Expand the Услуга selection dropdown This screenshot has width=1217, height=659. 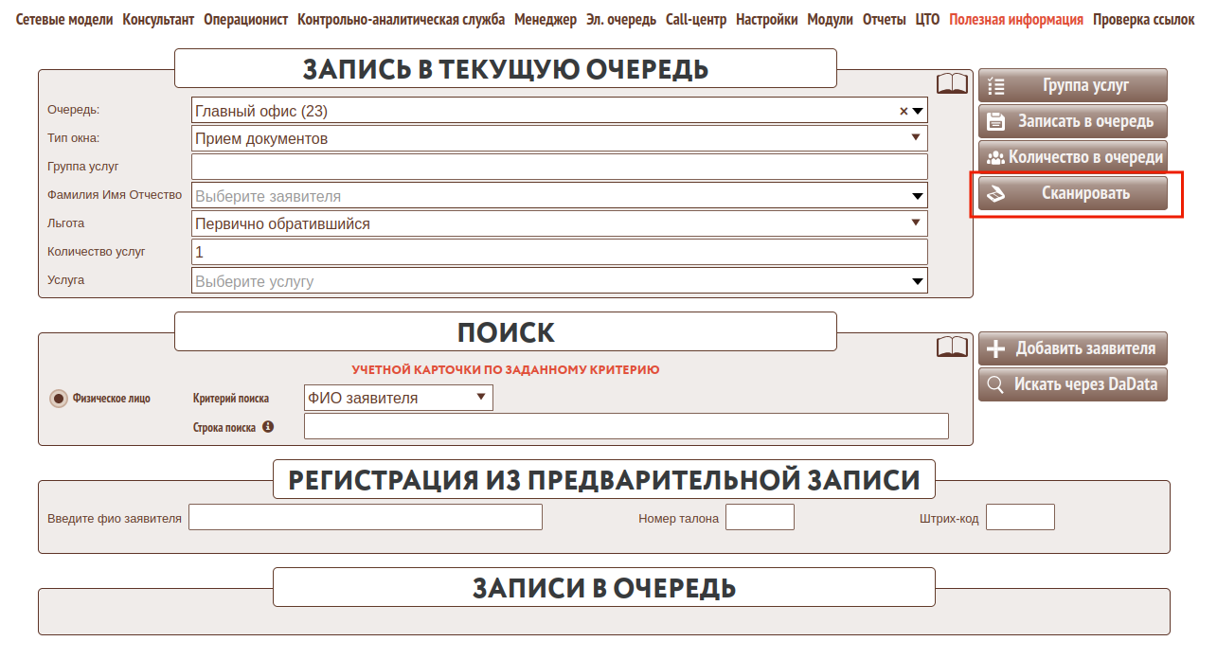click(916, 280)
